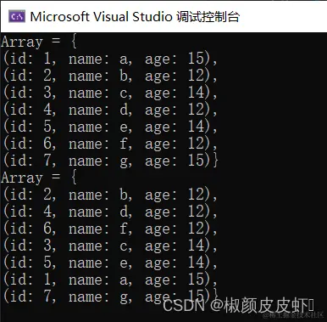The width and height of the screenshot is (327, 322).
Task: Click sorted-array first row, id 2 name b
Action: point(110,195)
